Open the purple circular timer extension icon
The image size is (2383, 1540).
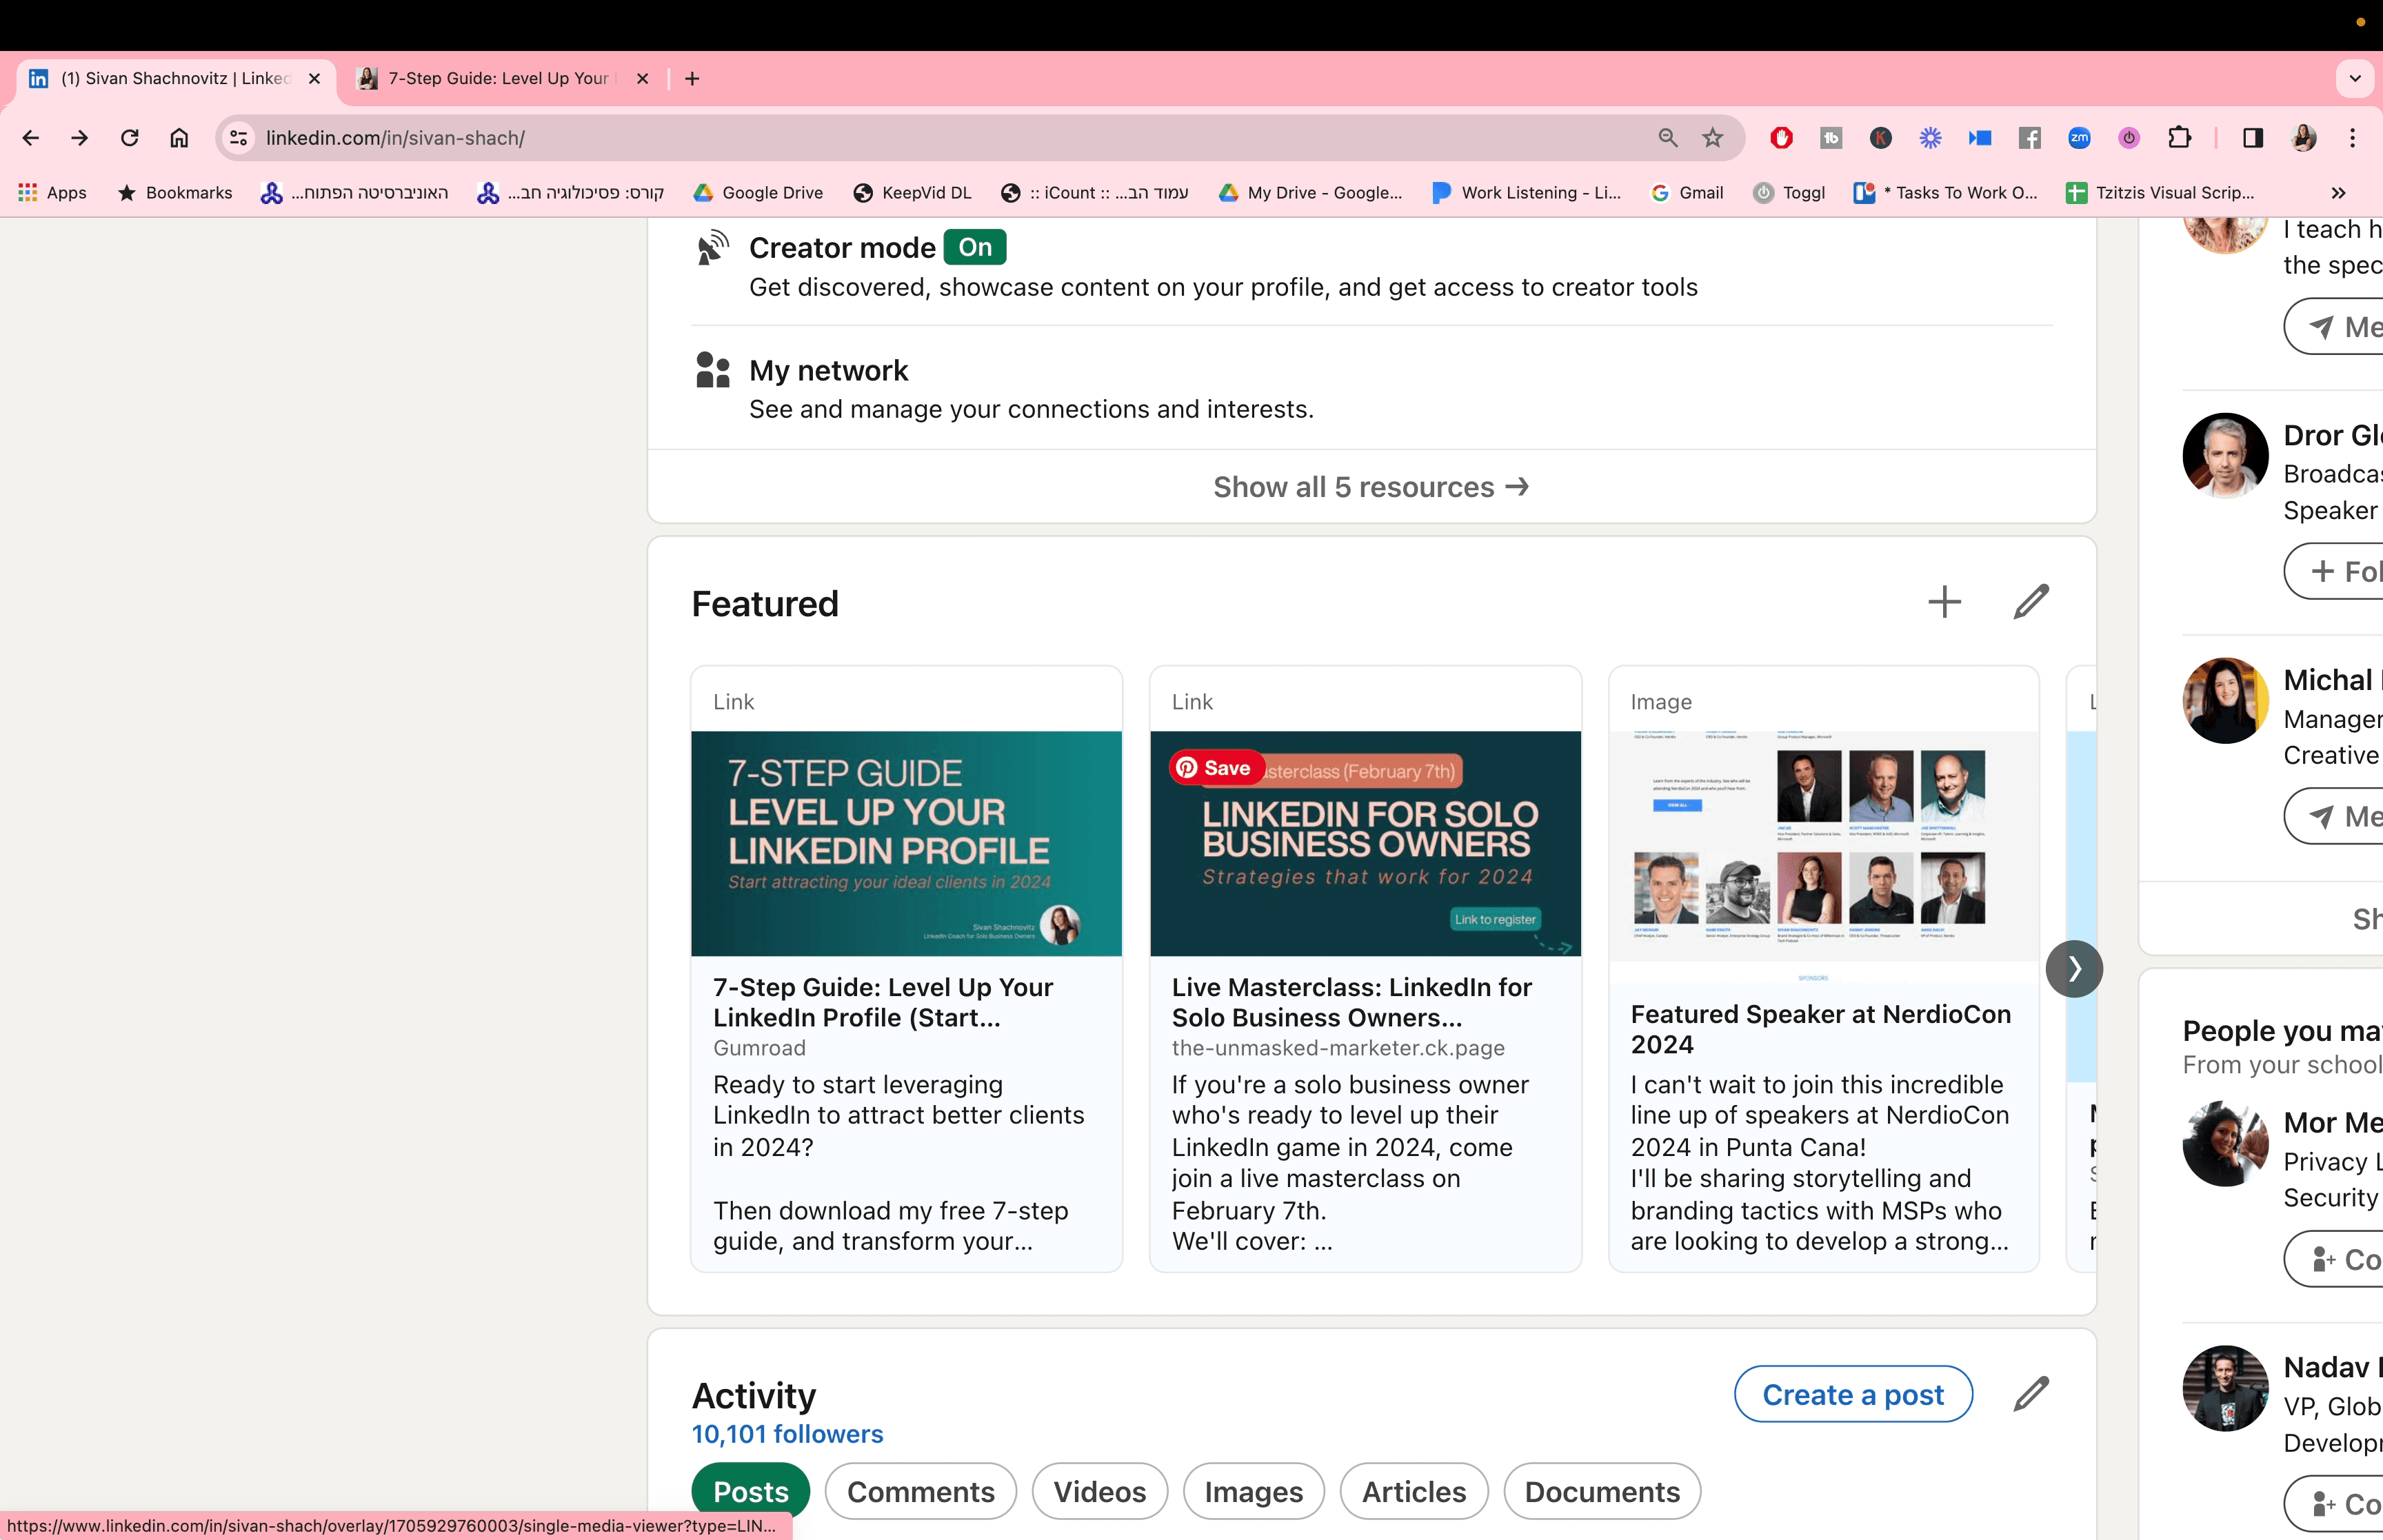point(2129,138)
